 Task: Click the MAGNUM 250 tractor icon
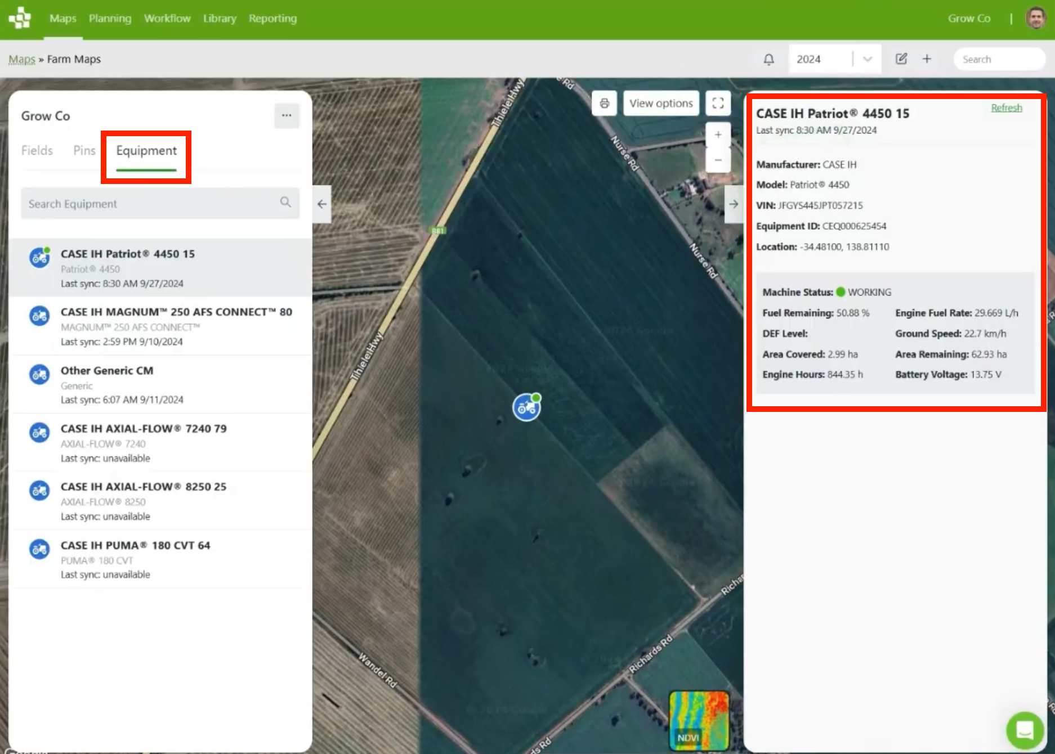pos(39,316)
